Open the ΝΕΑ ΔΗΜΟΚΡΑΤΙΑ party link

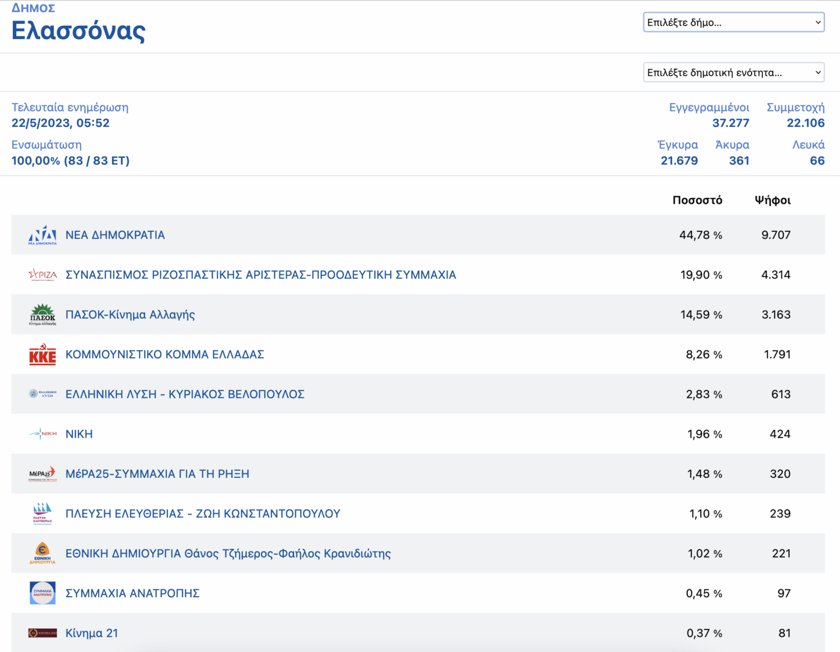tap(115, 235)
